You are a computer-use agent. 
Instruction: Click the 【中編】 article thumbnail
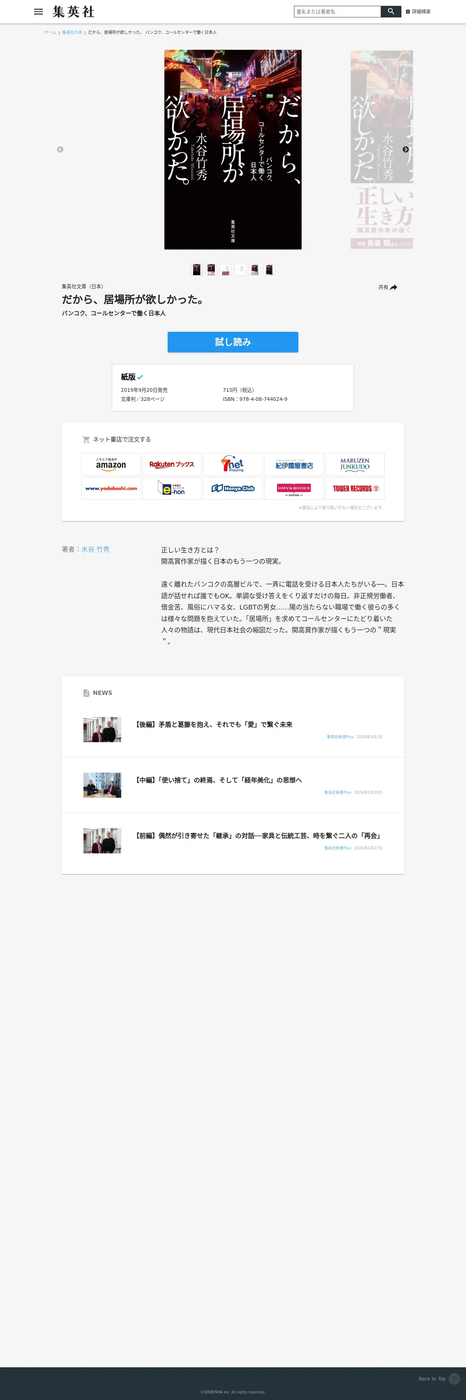(x=102, y=785)
